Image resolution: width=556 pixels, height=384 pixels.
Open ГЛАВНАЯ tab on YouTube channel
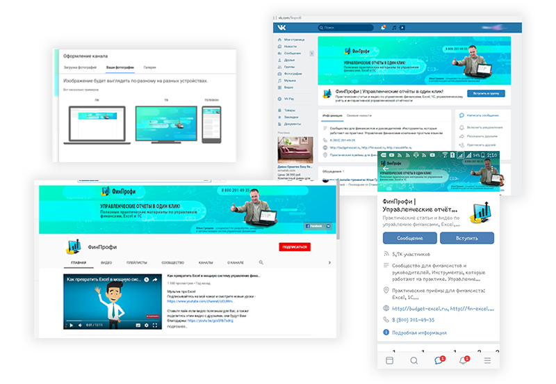79,263
